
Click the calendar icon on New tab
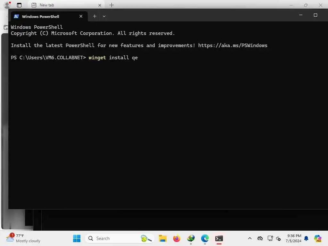(34, 5)
